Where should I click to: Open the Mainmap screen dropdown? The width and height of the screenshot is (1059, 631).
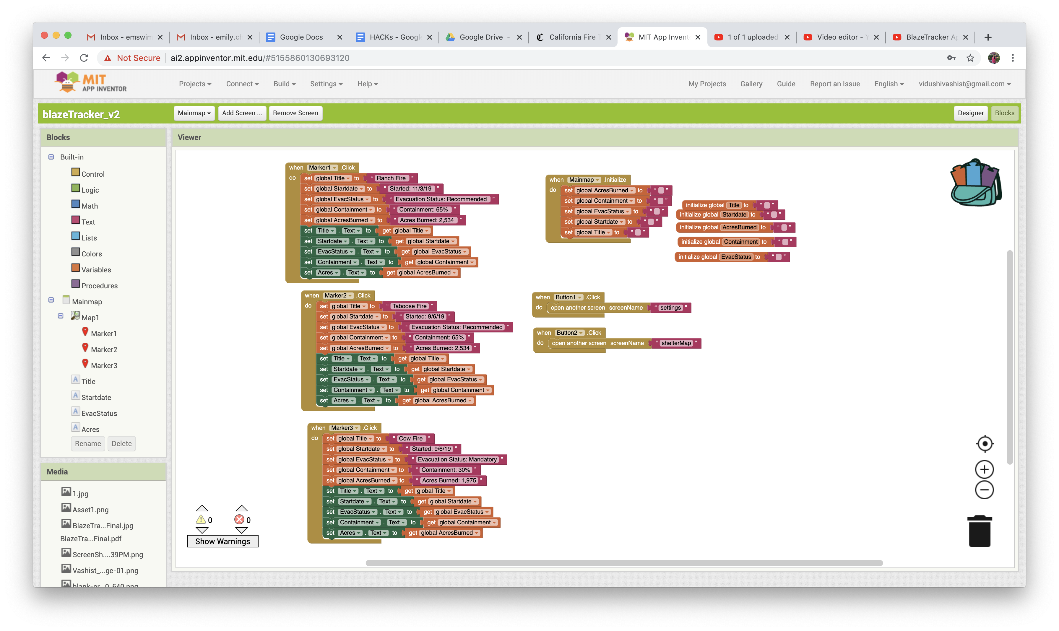[x=194, y=113]
